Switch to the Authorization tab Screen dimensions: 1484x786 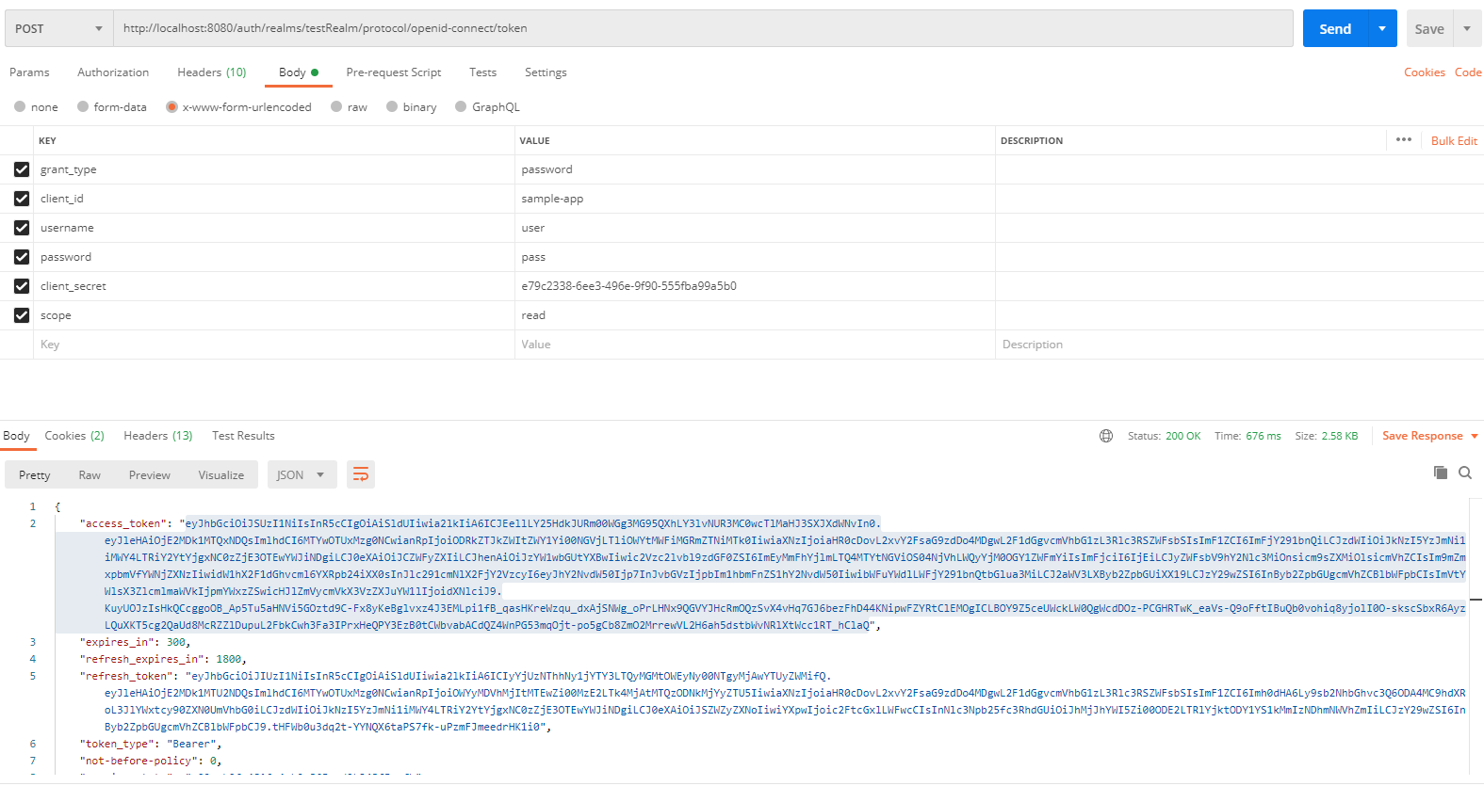(113, 72)
